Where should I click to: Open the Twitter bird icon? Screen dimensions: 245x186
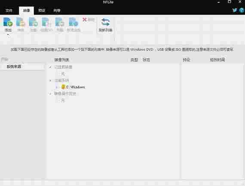(235, 10)
